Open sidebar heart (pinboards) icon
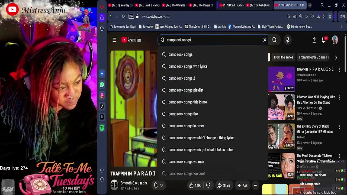The image size is (347, 195). coord(102,171)
